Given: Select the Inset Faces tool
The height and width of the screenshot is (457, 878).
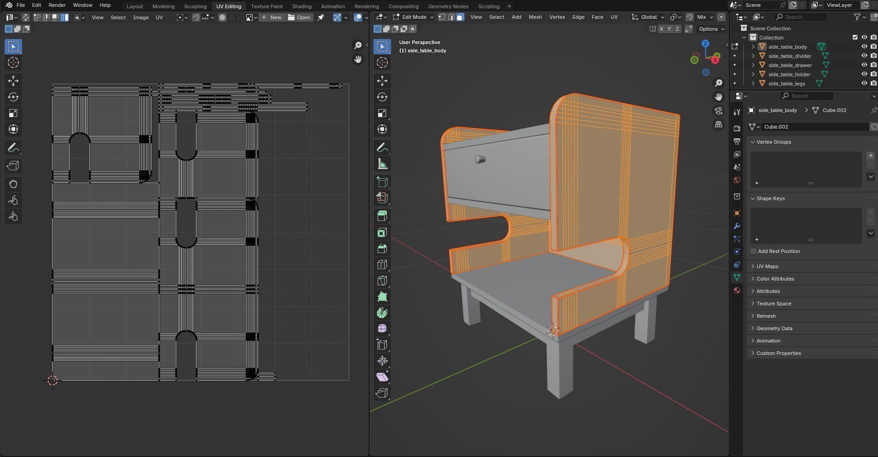Looking at the screenshot, I should tap(382, 232).
